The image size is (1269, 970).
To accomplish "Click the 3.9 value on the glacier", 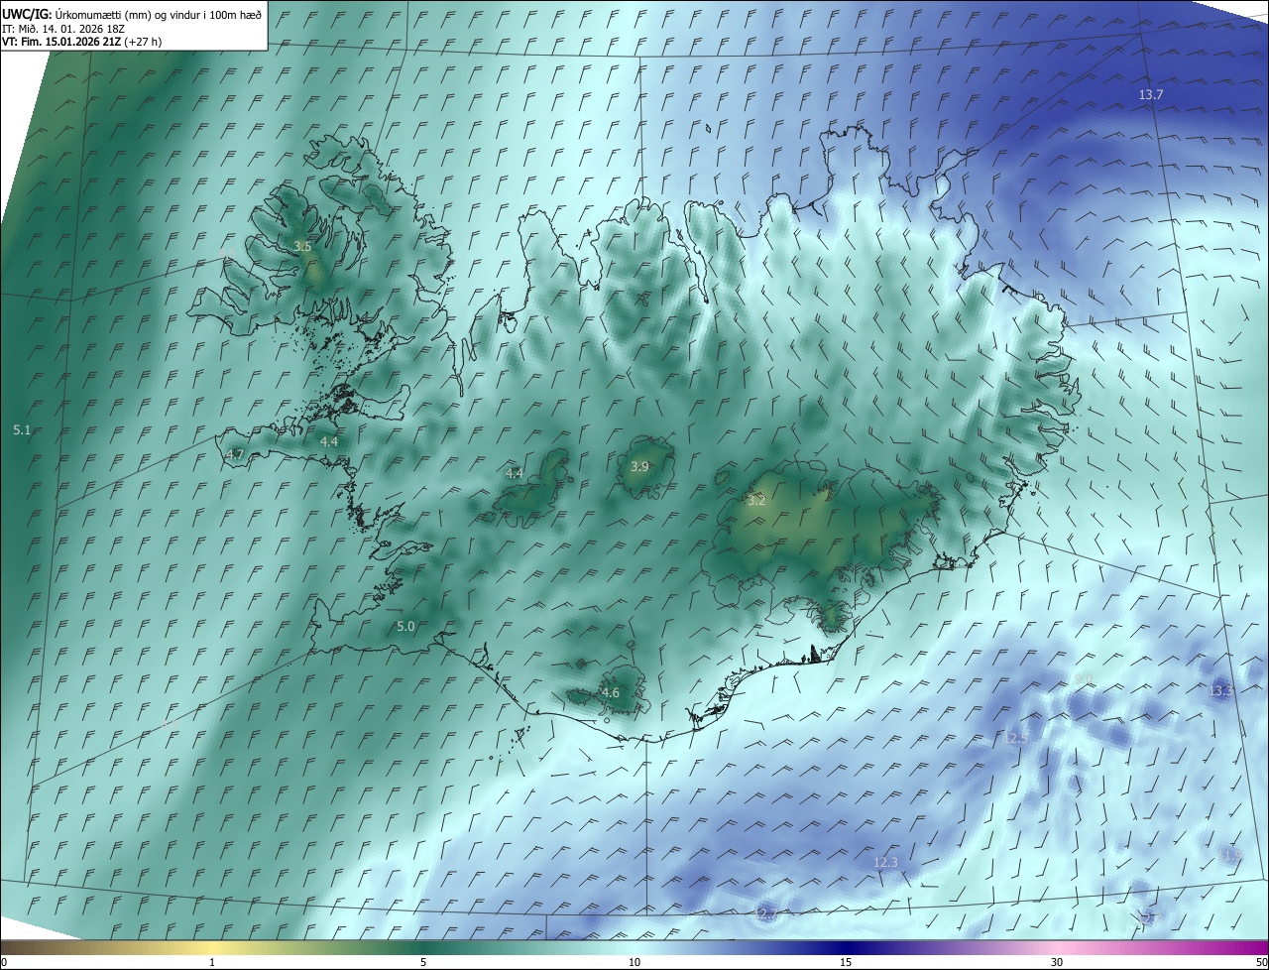I will pyautogui.click(x=639, y=466).
